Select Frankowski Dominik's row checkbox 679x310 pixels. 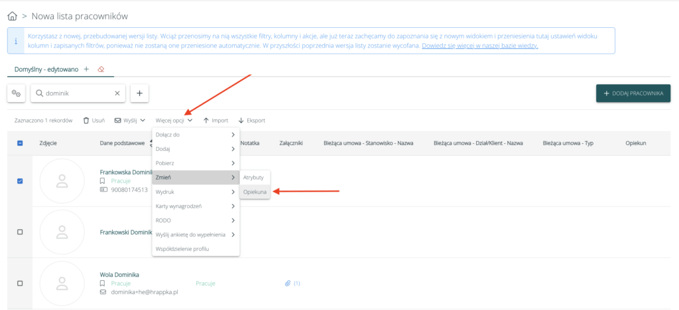[20, 232]
